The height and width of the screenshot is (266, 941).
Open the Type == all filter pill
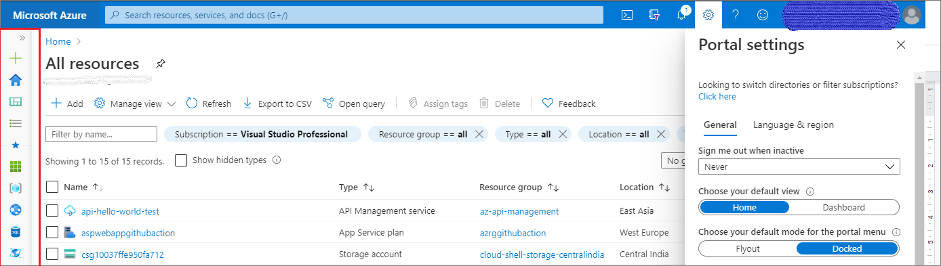(527, 134)
